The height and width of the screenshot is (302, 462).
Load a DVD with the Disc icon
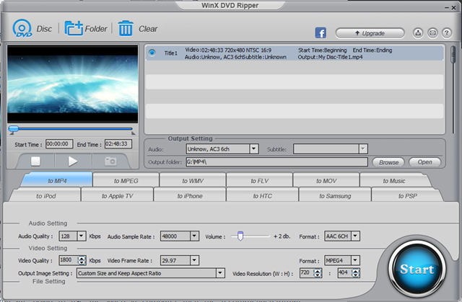[22, 29]
